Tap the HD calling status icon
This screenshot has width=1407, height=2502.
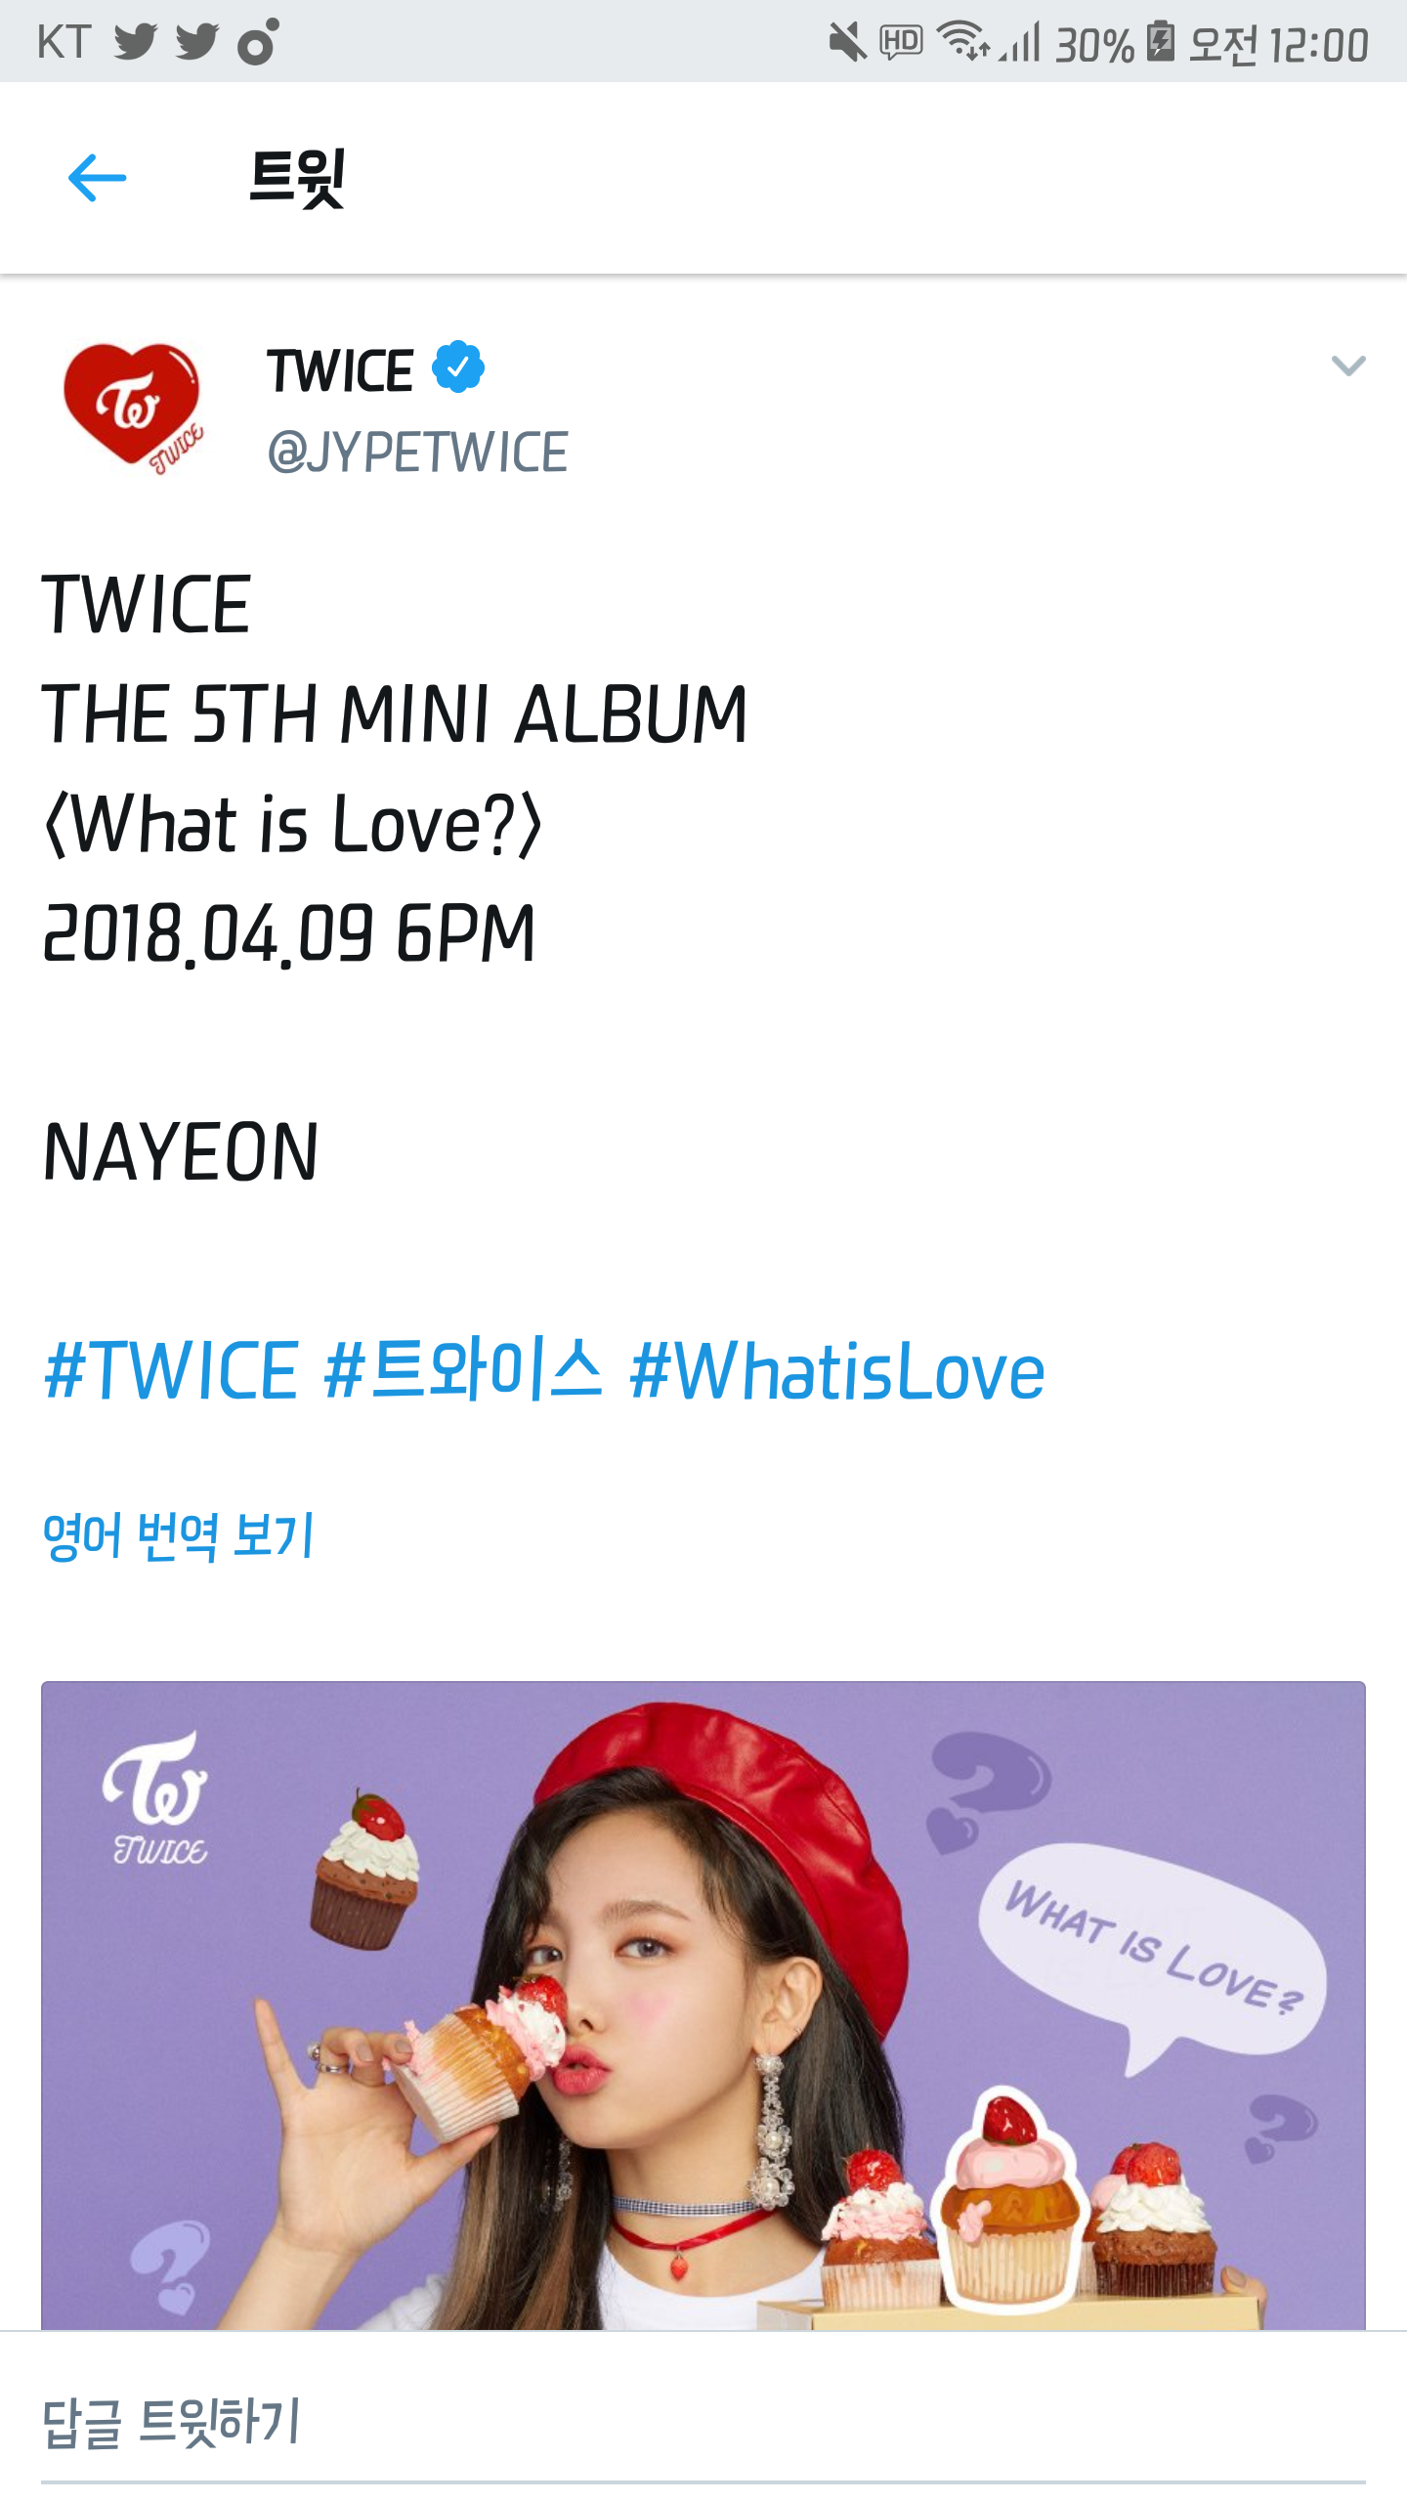click(x=901, y=42)
